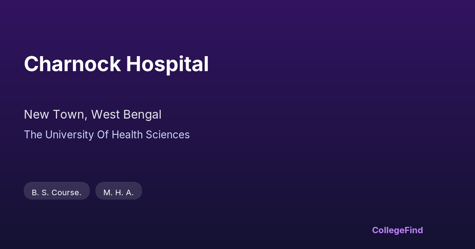Viewport: 475px width, 249px height.
Task: Click the "B." letter in the first tag
Action: click(34, 192)
